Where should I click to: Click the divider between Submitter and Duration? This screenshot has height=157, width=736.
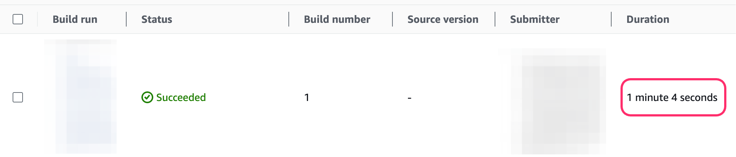coord(611,19)
